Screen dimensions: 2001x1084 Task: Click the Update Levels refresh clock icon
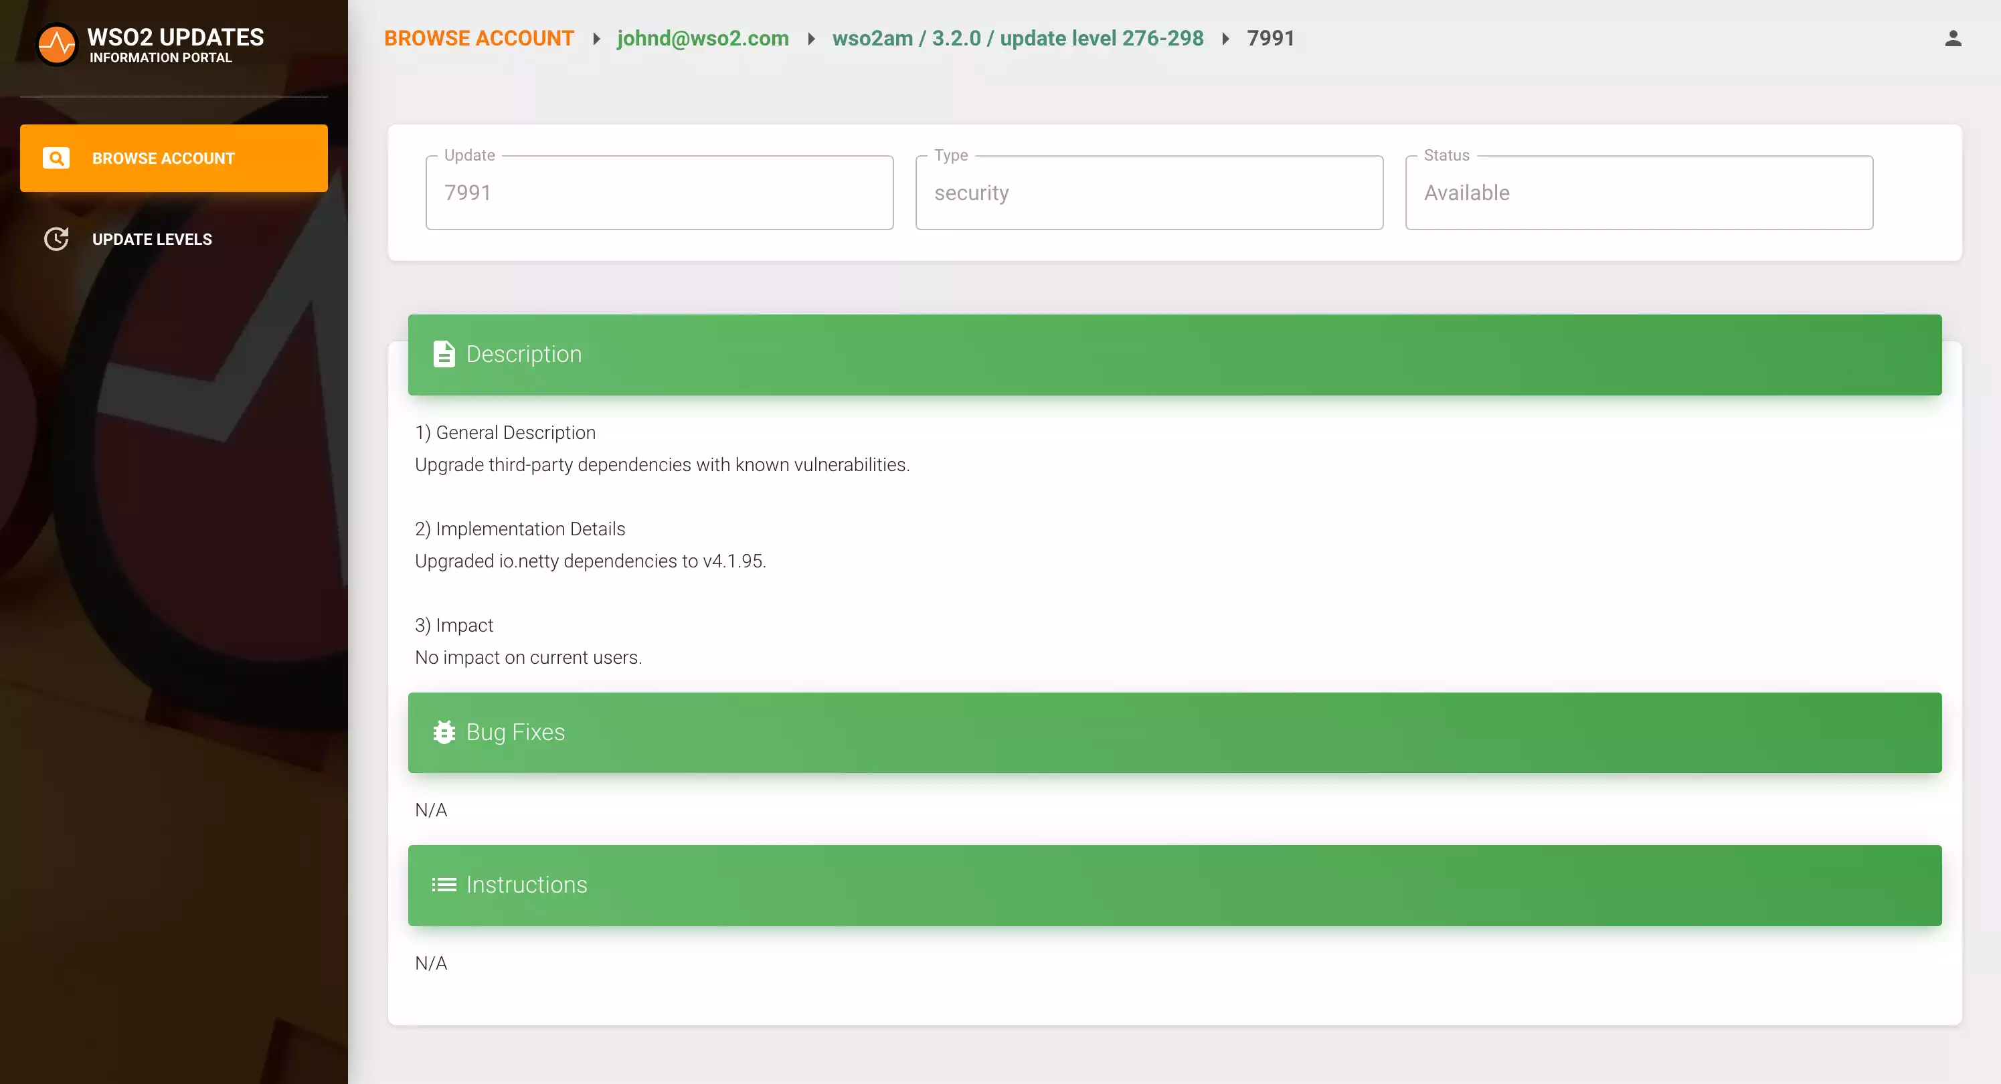(x=56, y=239)
